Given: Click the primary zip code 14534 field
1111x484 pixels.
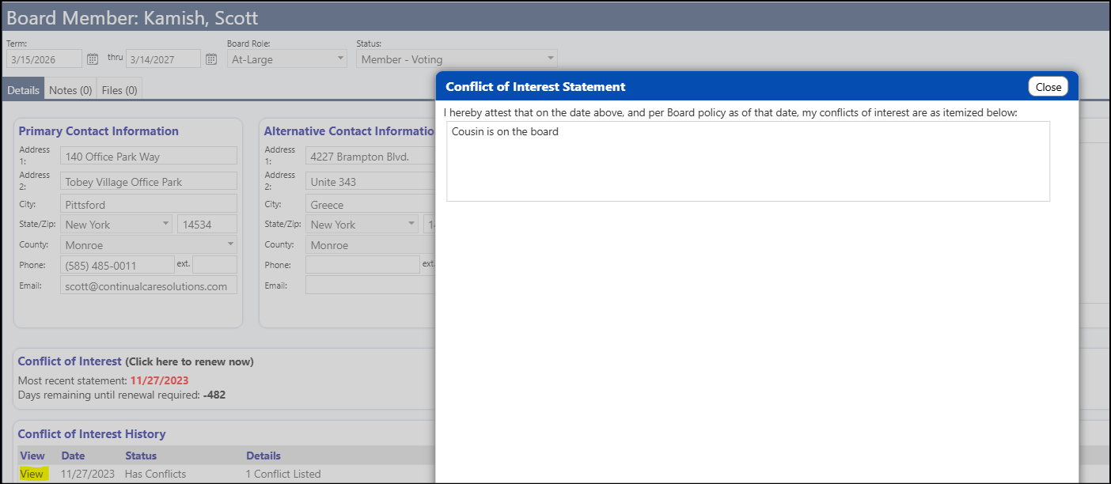Looking at the screenshot, I should (207, 225).
